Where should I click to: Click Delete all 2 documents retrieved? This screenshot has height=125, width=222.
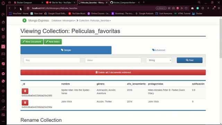click(x=113, y=73)
